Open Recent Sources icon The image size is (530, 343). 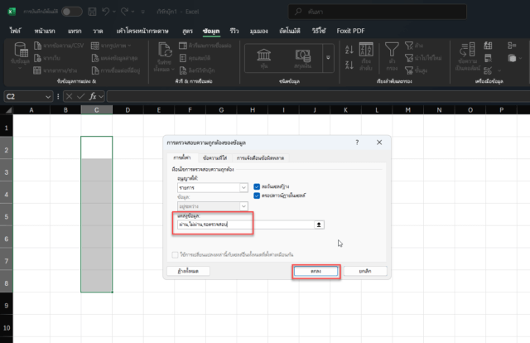coord(95,58)
